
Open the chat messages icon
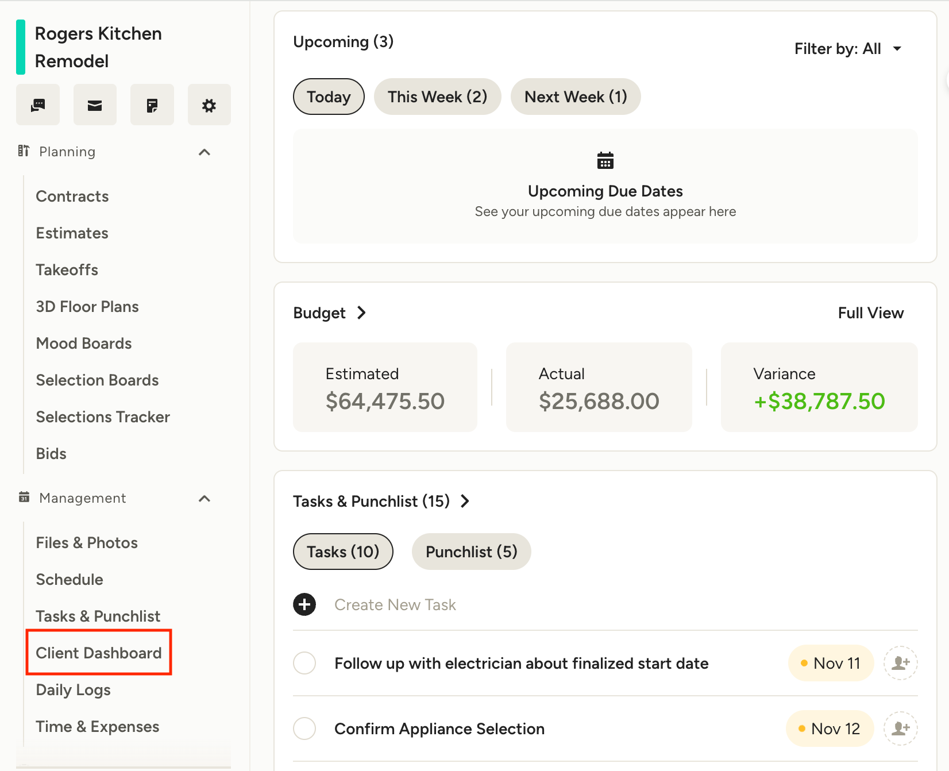tap(38, 105)
